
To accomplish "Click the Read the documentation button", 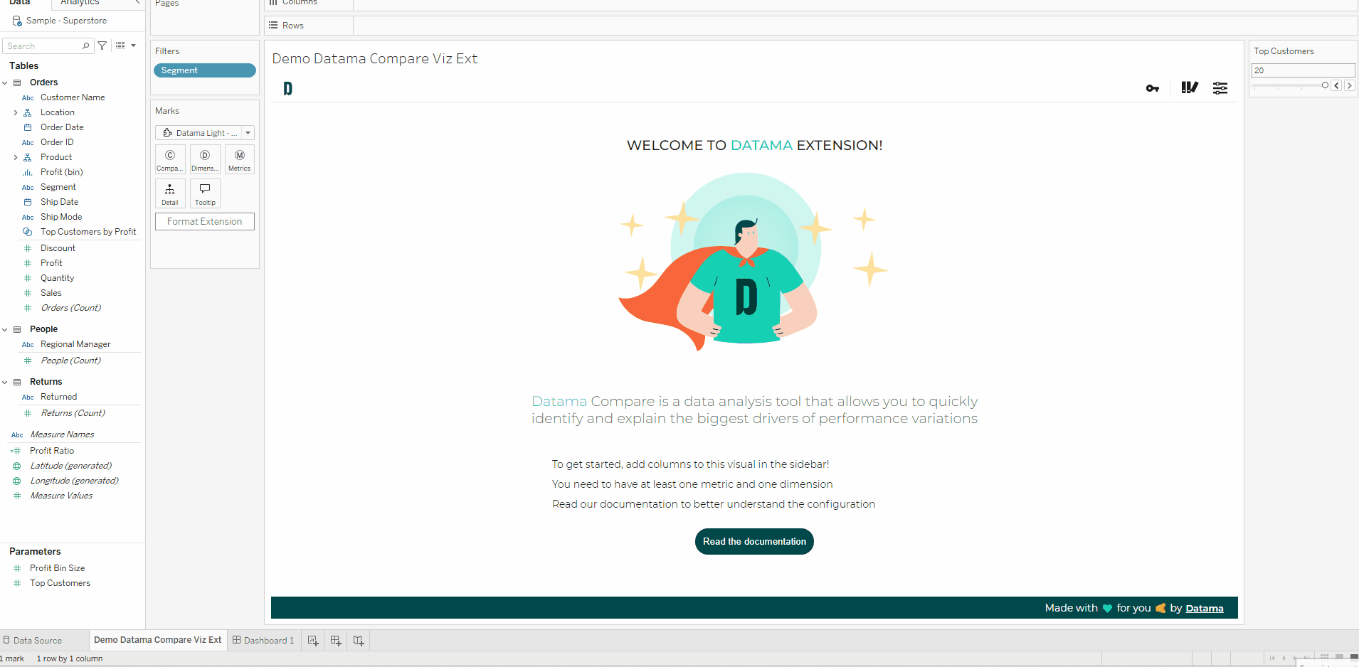I will pos(754,541).
